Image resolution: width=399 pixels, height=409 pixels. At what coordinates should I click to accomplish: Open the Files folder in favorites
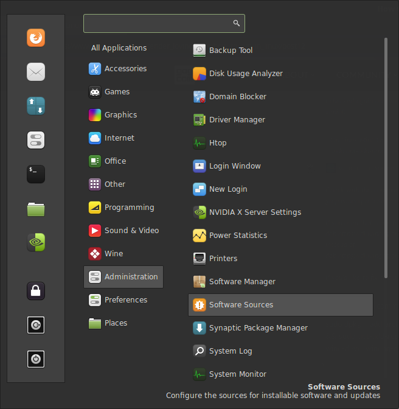[36, 209]
